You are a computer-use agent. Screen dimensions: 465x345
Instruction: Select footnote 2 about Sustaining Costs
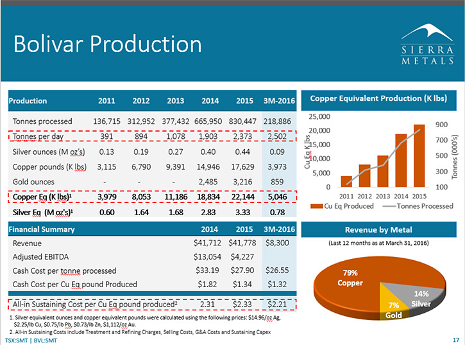click(140, 332)
